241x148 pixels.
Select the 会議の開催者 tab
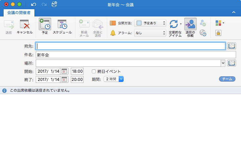[x=19, y=13]
